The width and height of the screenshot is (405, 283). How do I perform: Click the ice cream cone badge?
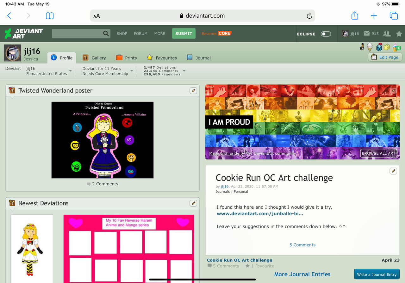(370, 47)
